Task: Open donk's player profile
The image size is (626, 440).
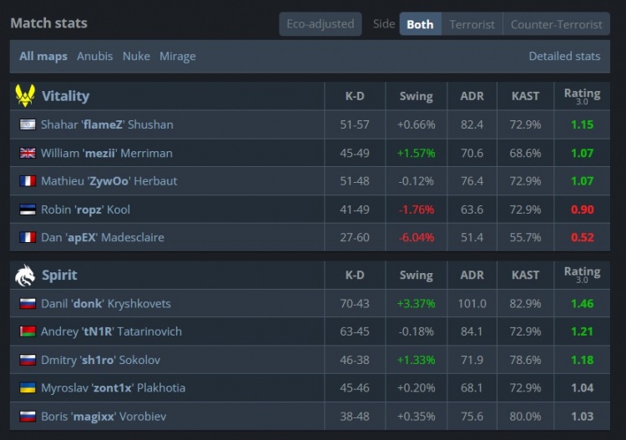Action: pos(106,303)
